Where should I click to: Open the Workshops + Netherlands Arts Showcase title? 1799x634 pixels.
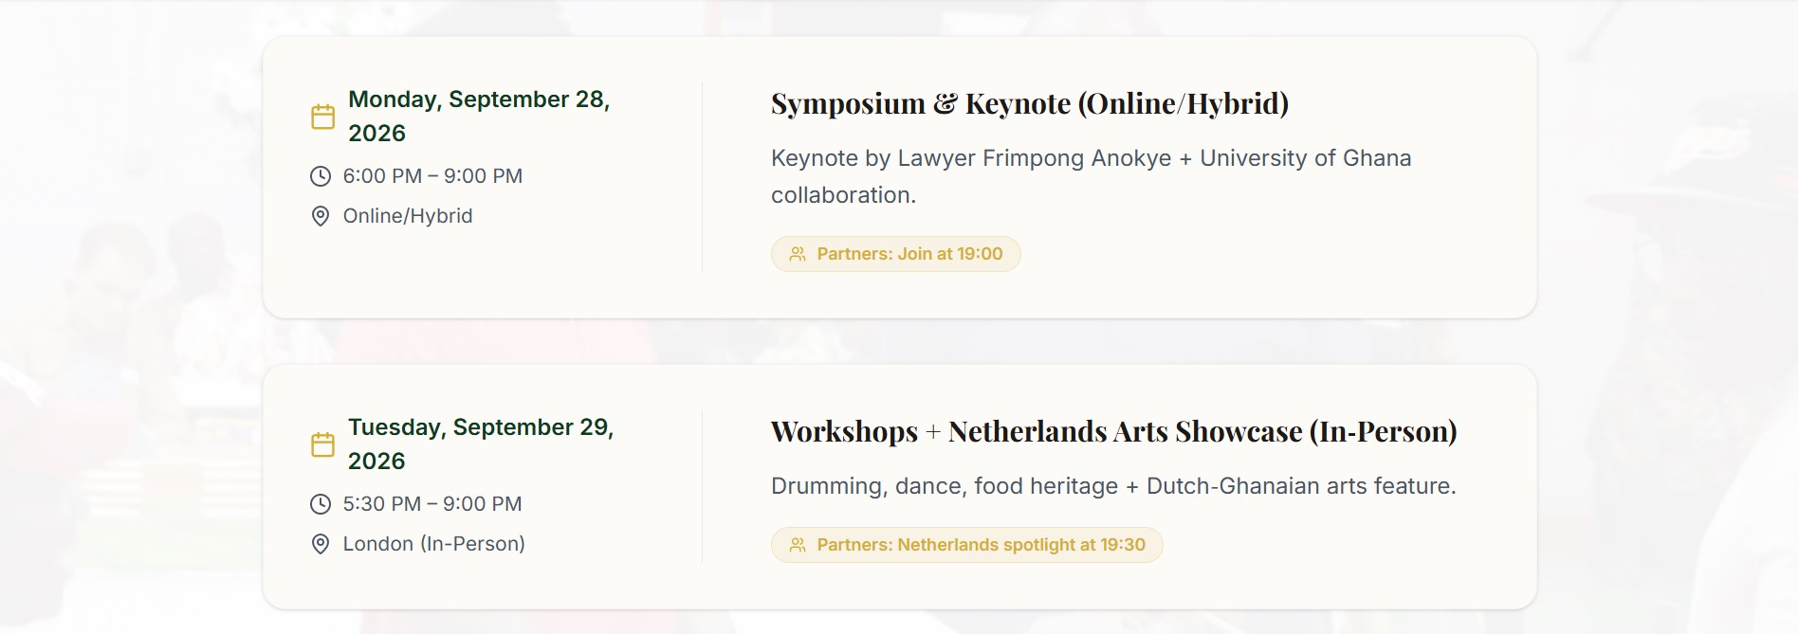tap(1113, 431)
